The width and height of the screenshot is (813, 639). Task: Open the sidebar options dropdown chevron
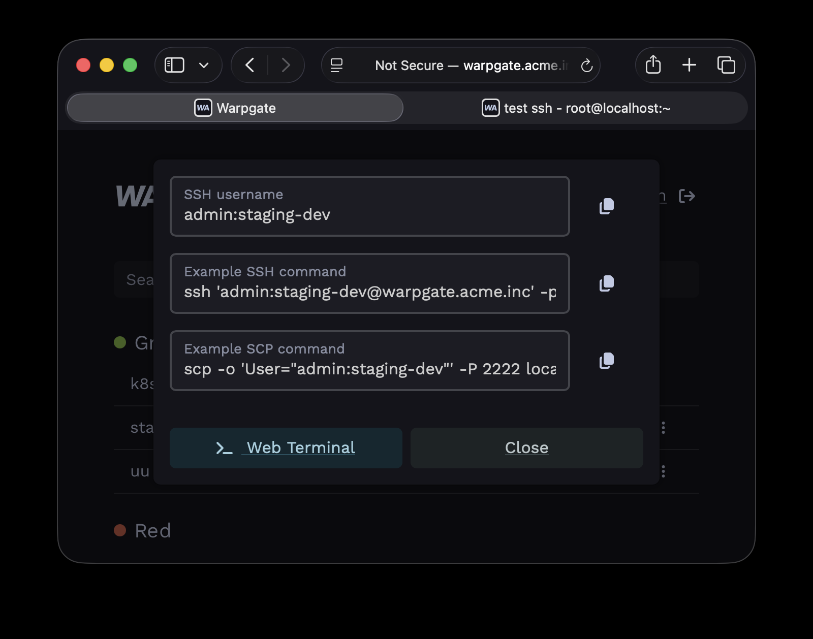[204, 65]
